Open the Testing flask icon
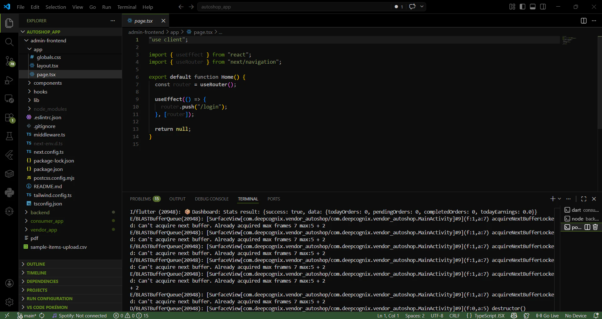The width and height of the screenshot is (602, 319). (x=9, y=136)
